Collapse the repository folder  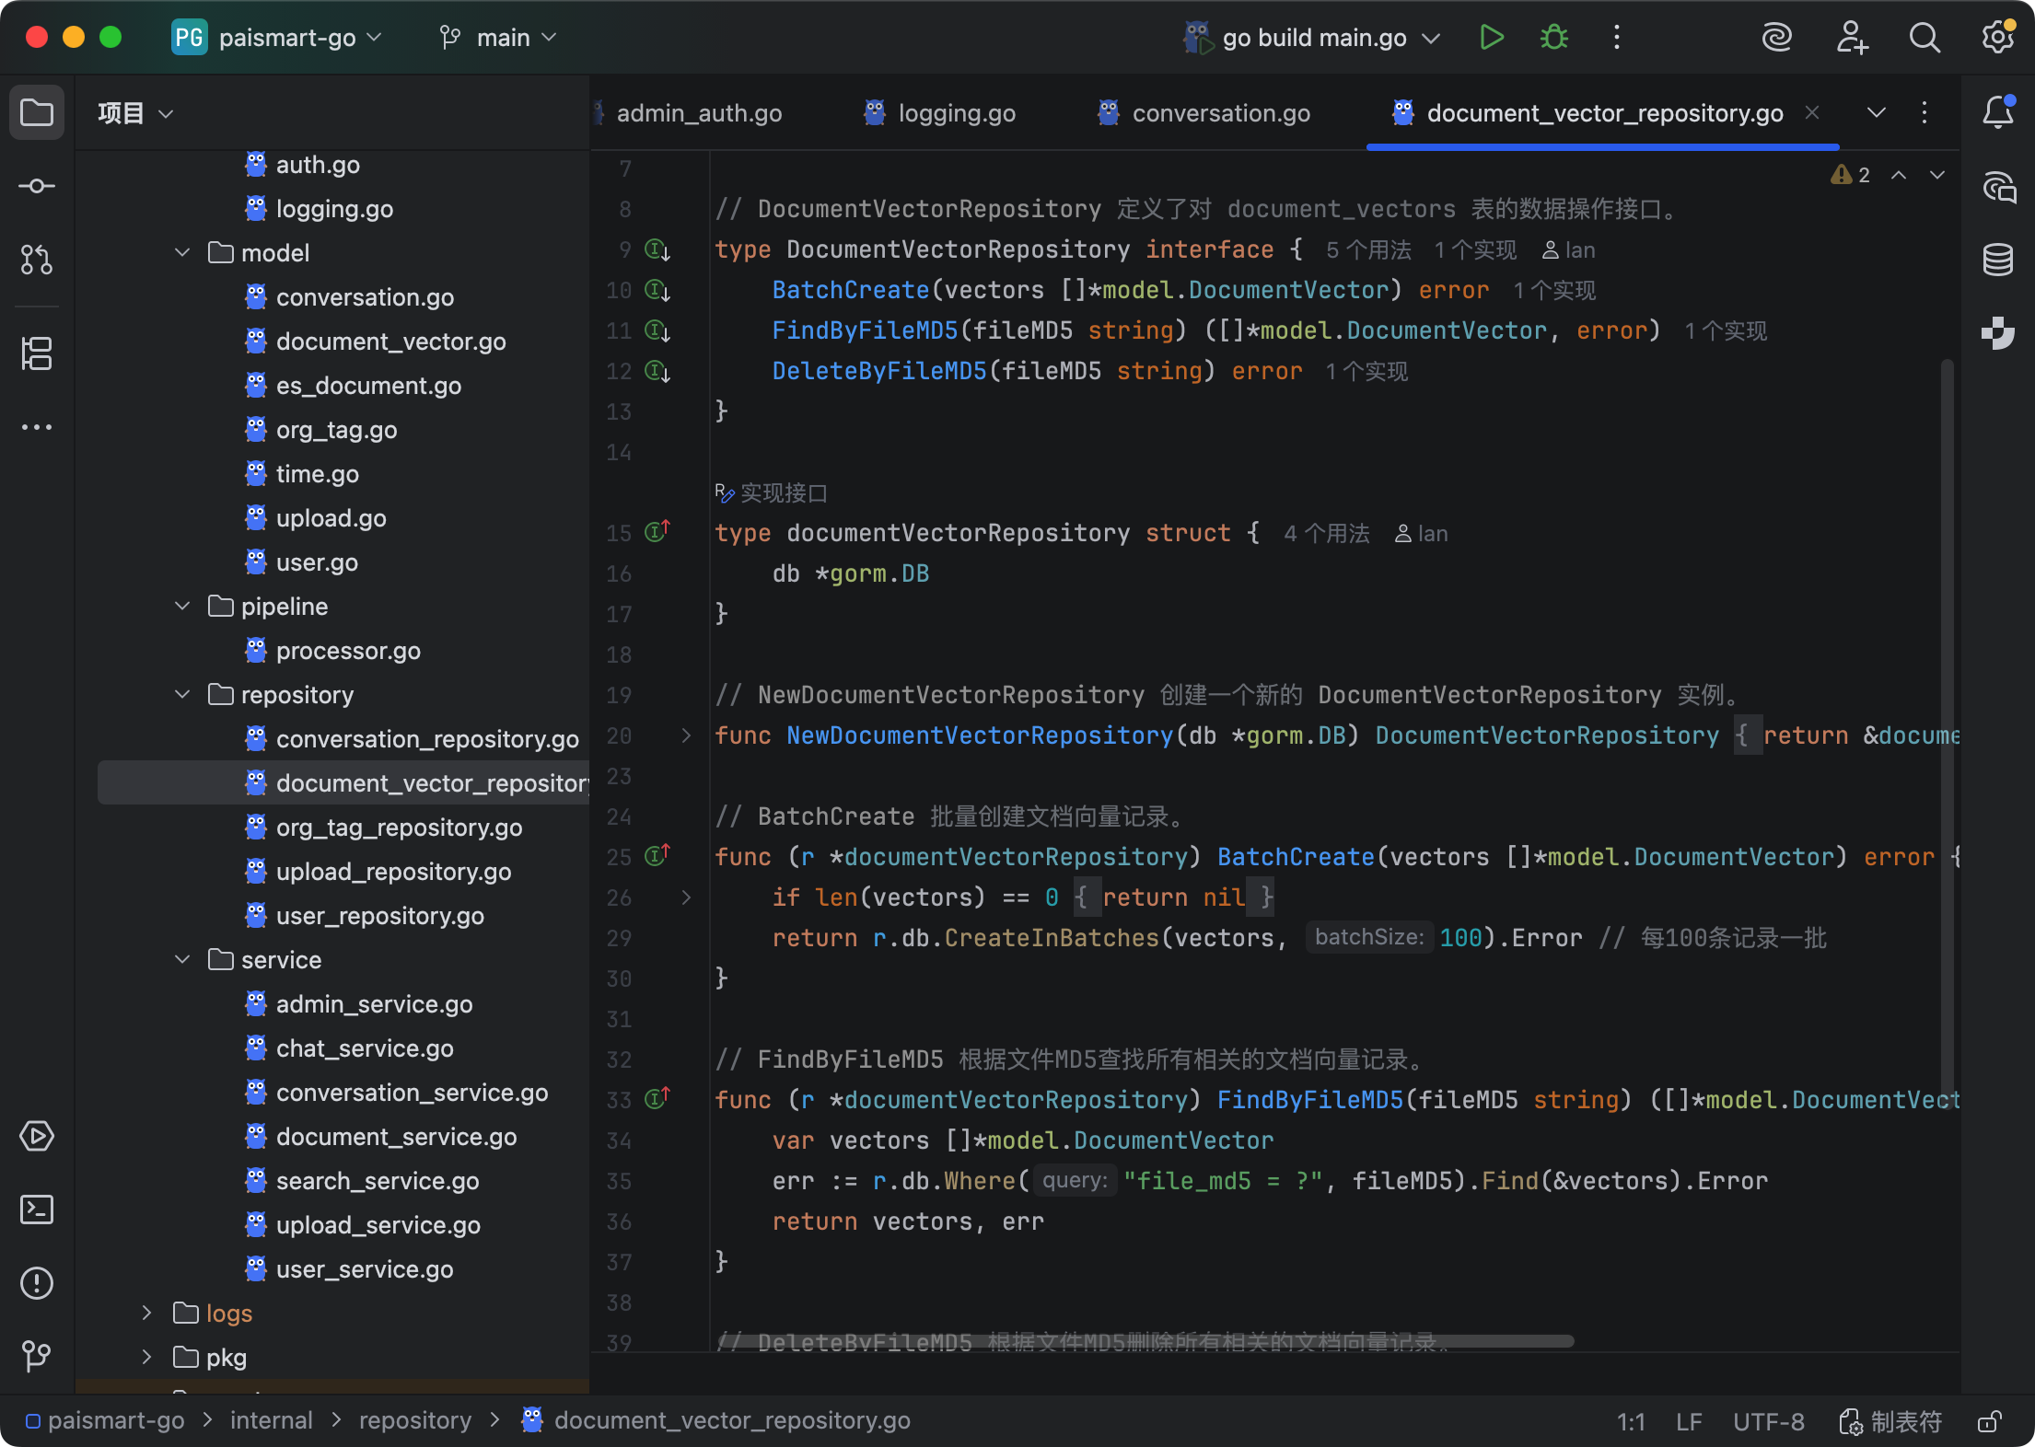click(182, 695)
